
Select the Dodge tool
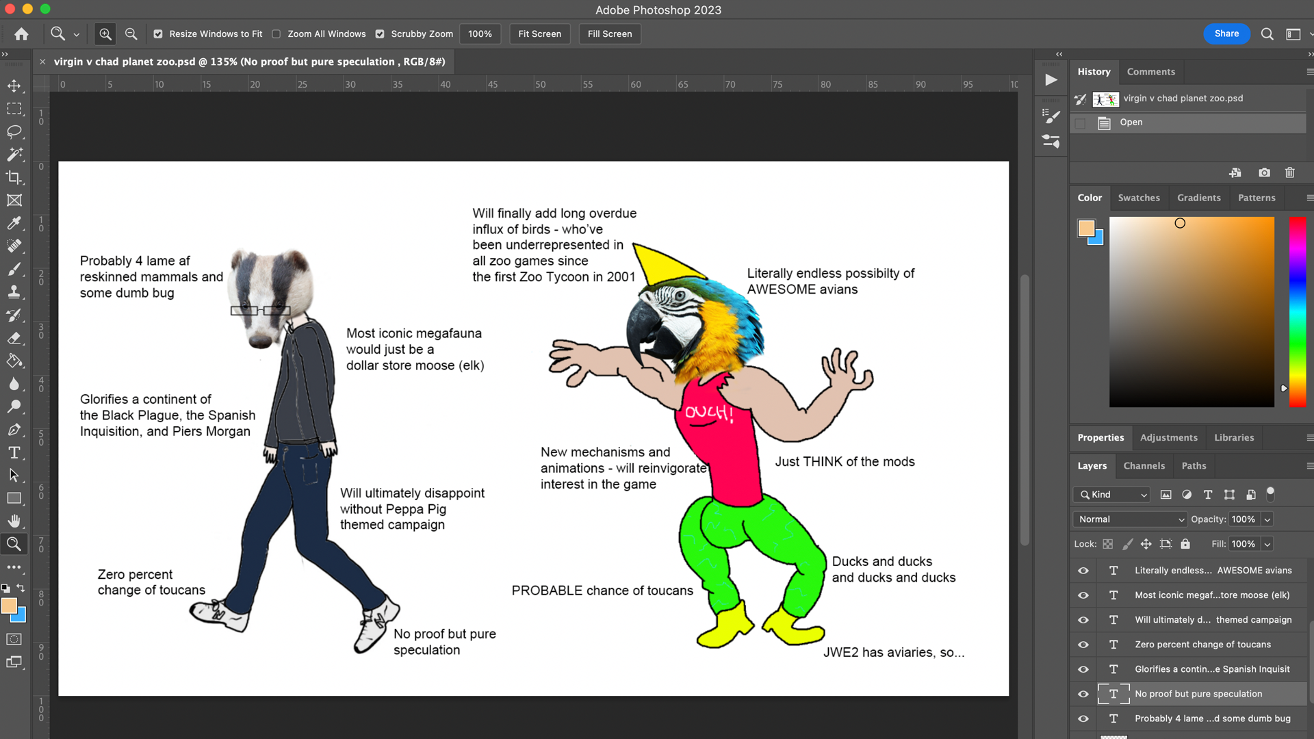click(14, 406)
